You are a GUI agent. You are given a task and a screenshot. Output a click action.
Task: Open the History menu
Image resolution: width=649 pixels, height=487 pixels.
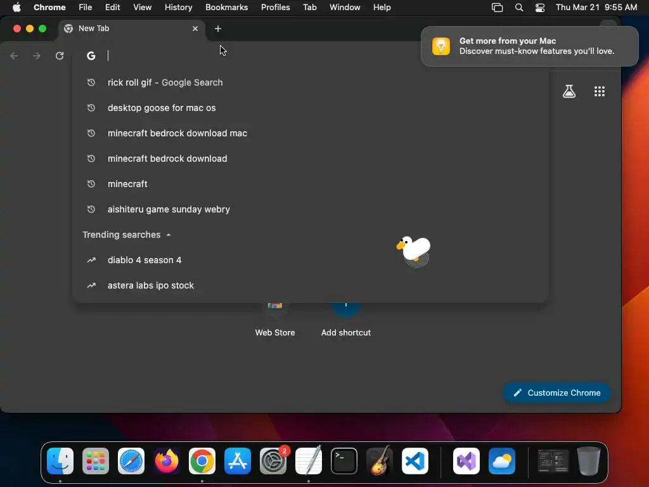(x=178, y=8)
